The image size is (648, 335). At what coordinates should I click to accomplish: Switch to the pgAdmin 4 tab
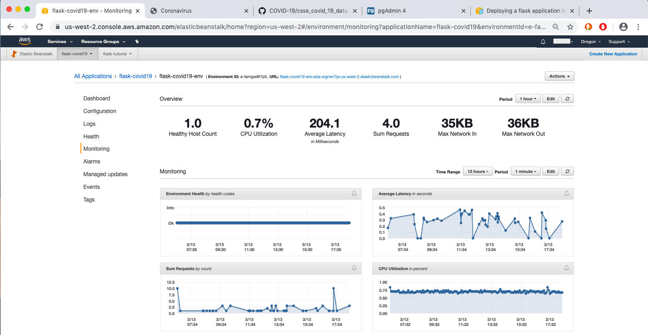[x=416, y=11]
